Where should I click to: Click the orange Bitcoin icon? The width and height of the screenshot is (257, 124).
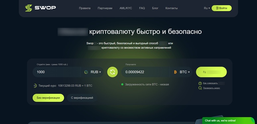pyautogui.click(x=175, y=72)
